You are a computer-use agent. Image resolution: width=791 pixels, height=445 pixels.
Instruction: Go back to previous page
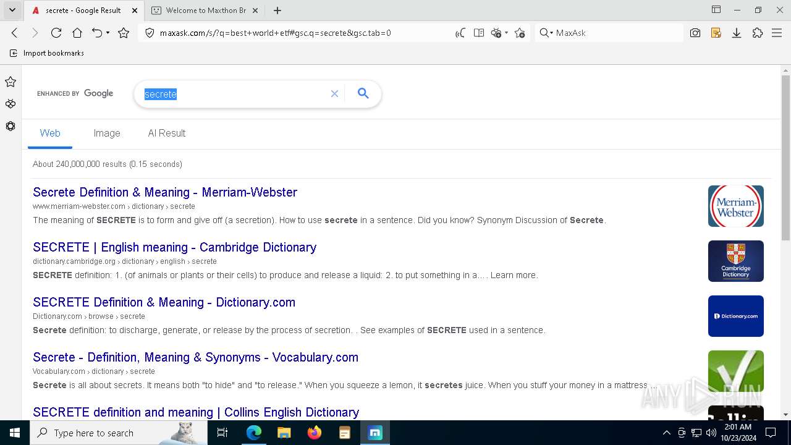15,33
